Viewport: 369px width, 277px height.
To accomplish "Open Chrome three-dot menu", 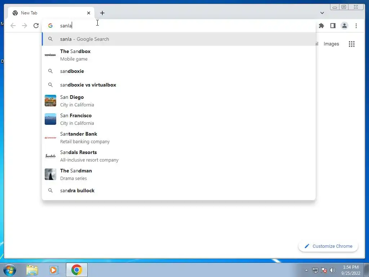I will tap(356, 26).
